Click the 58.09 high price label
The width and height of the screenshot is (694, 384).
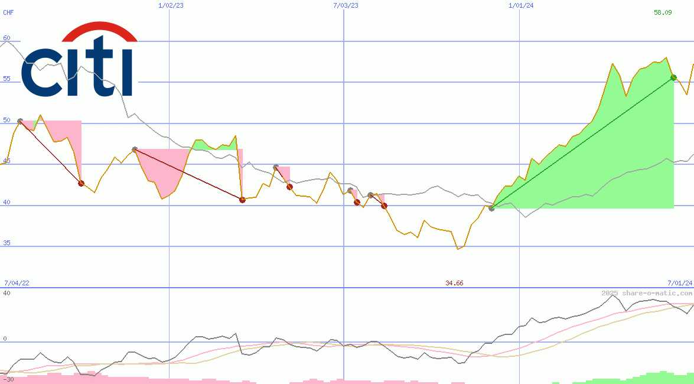click(x=663, y=12)
